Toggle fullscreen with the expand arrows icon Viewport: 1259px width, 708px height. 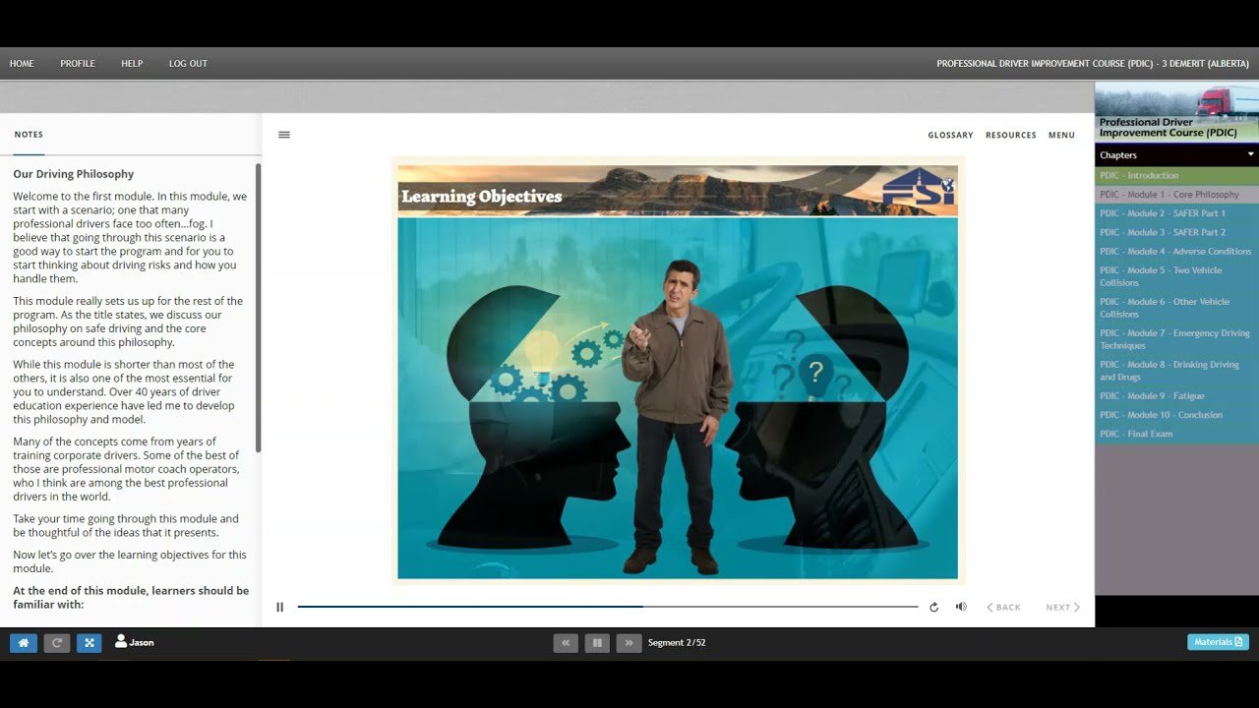(x=90, y=643)
